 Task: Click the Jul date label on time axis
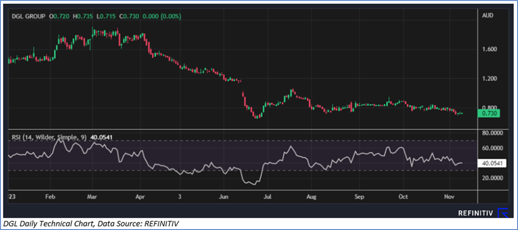(268, 197)
